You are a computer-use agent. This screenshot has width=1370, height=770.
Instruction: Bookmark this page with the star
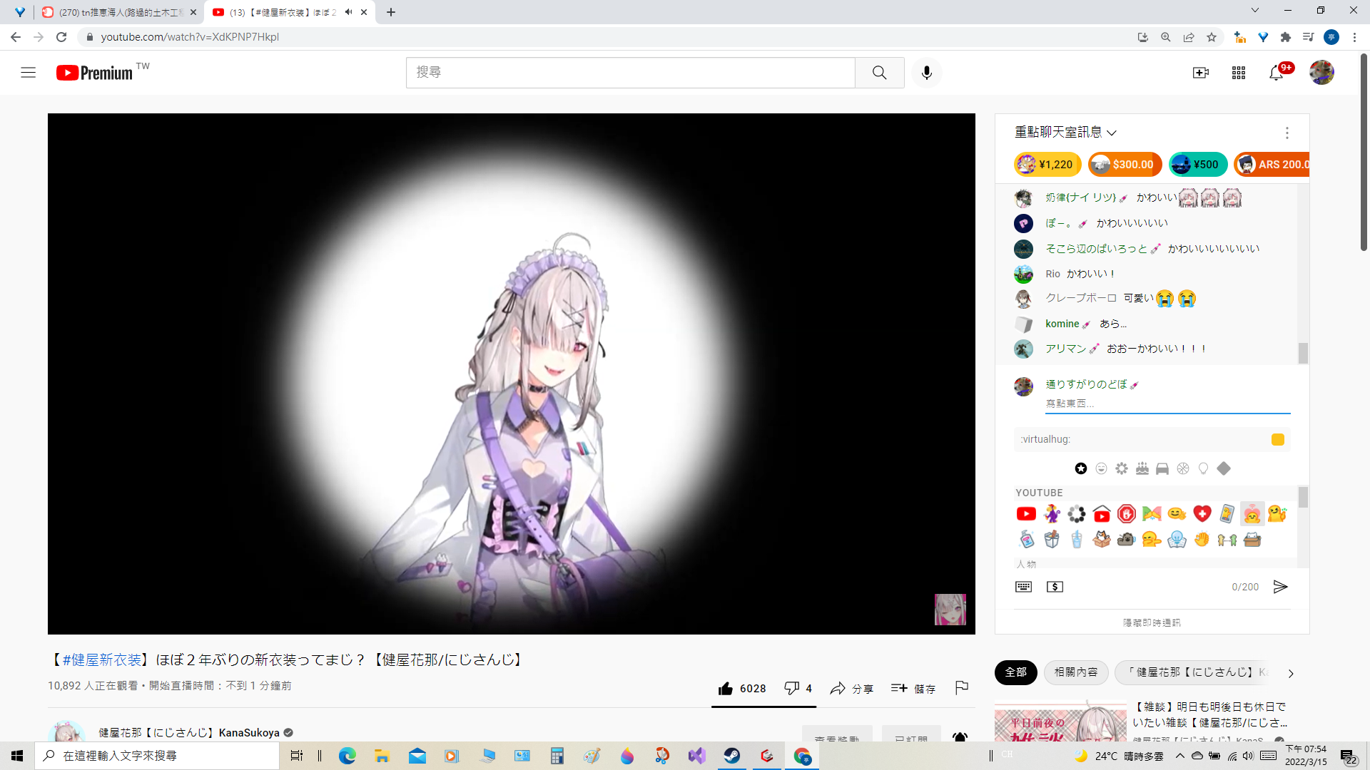click(x=1212, y=37)
